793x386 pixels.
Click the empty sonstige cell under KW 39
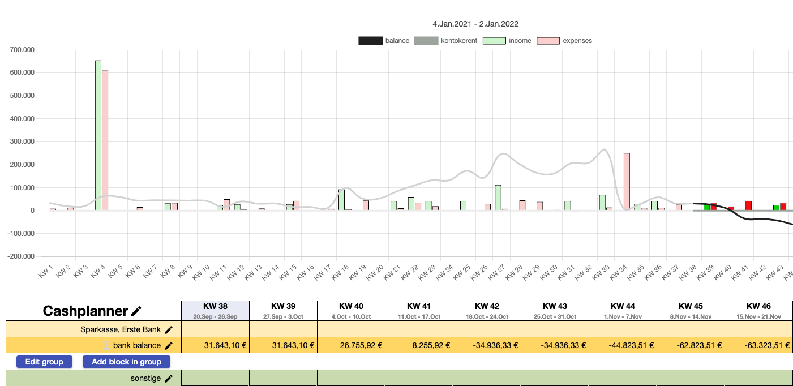pyautogui.click(x=283, y=379)
